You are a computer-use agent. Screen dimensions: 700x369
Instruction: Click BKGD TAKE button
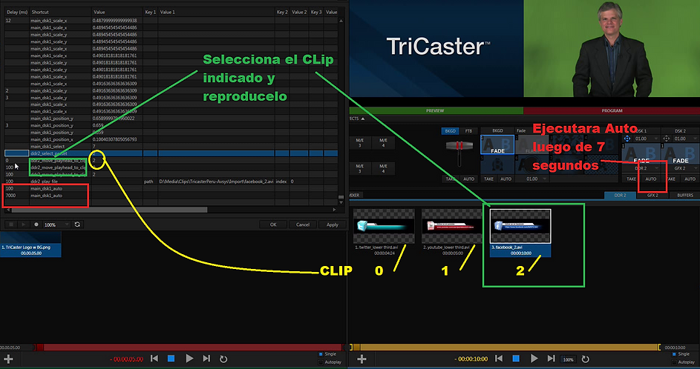[x=489, y=179]
